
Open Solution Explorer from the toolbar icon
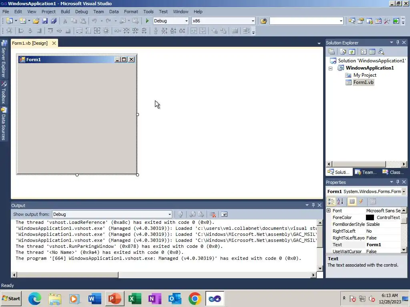click(352, 21)
